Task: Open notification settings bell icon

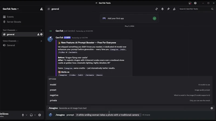Action: 163,9
